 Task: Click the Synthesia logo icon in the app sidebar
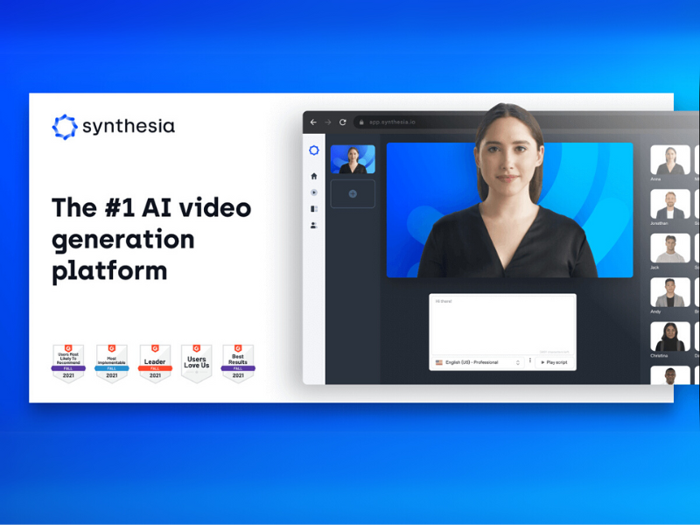314,150
